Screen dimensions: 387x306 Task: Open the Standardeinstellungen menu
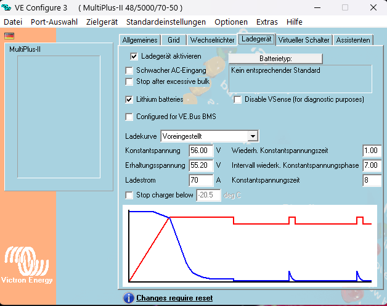pos(166,22)
